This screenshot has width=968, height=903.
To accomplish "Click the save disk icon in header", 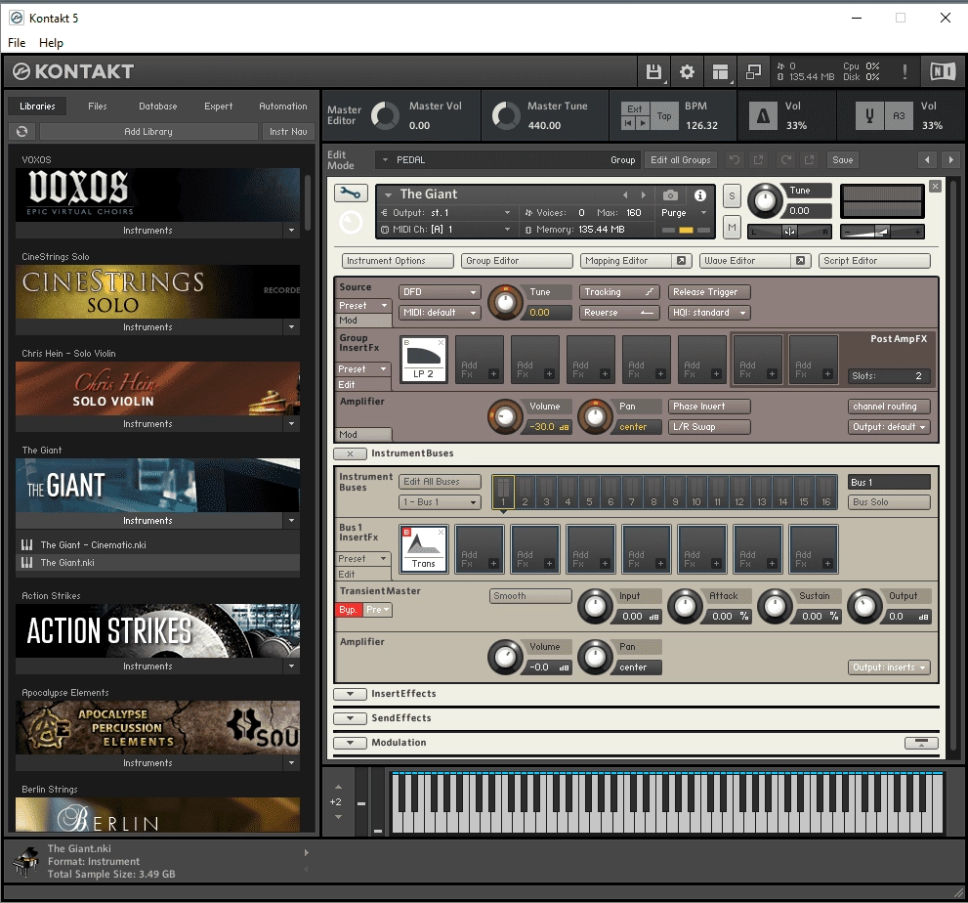I will pyautogui.click(x=653, y=71).
